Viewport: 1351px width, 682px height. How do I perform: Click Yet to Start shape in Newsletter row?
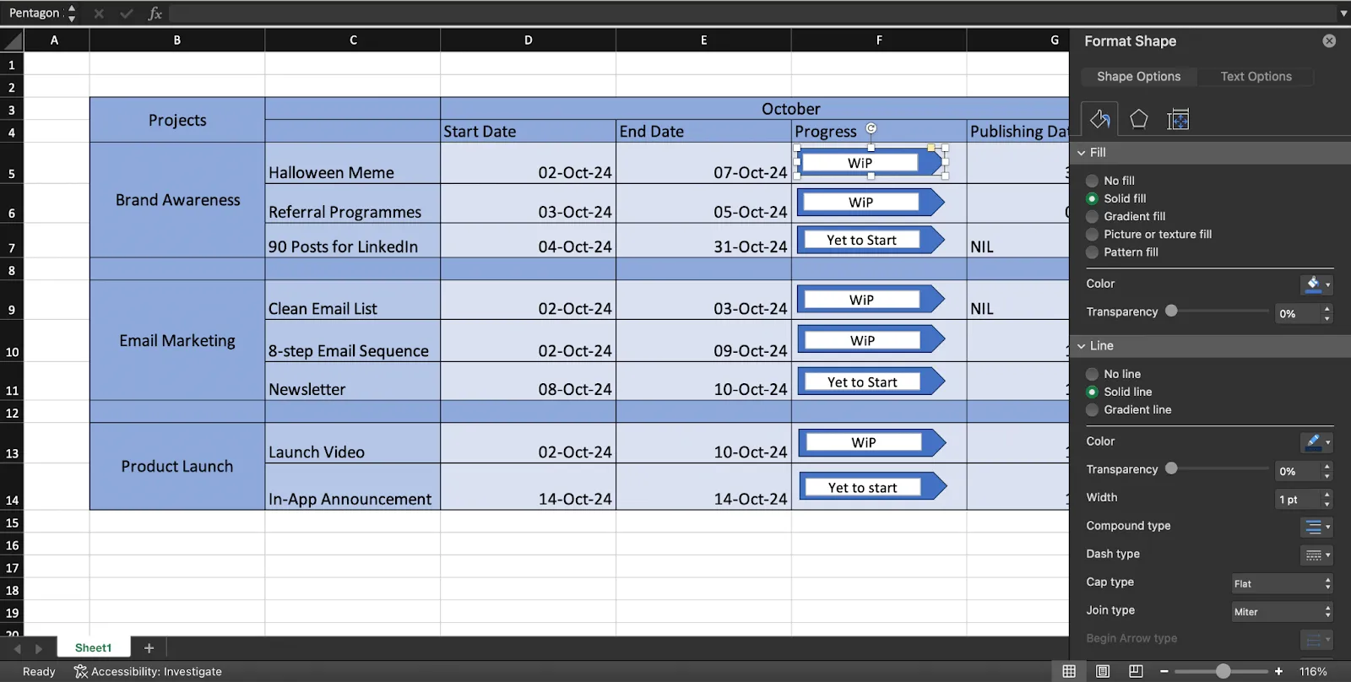point(871,382)
